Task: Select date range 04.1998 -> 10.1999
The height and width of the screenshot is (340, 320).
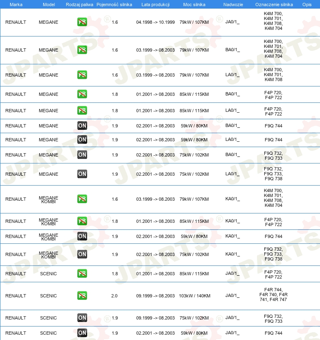Action: click(155, 22)
